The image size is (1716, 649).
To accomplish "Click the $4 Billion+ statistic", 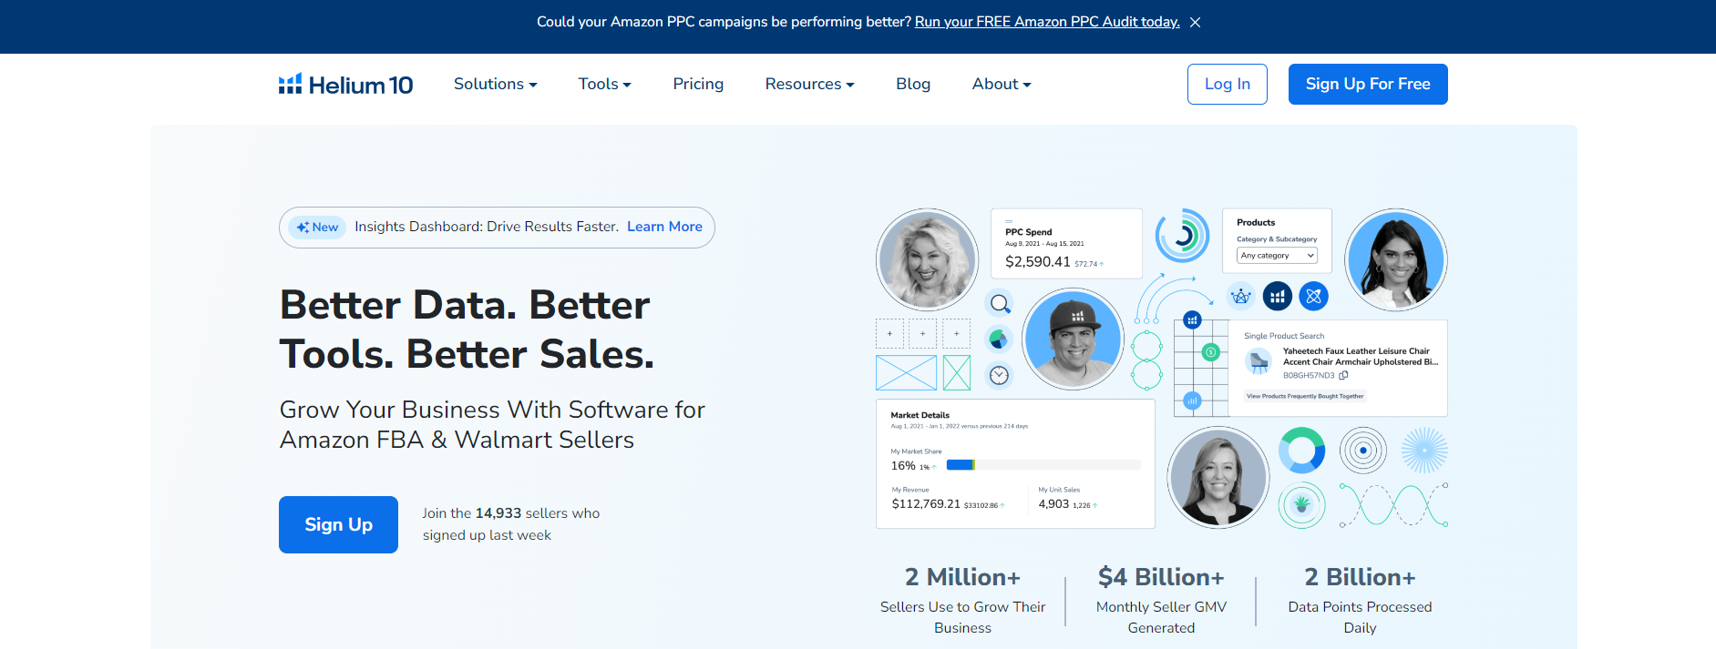I will pyautogui.click(x=1161, y=577).
